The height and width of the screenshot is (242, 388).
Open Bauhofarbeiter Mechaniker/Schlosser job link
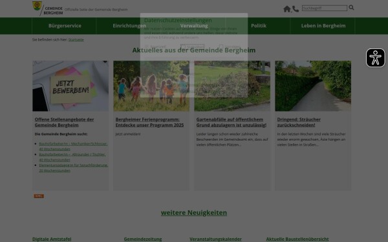(x=73, y=146)
